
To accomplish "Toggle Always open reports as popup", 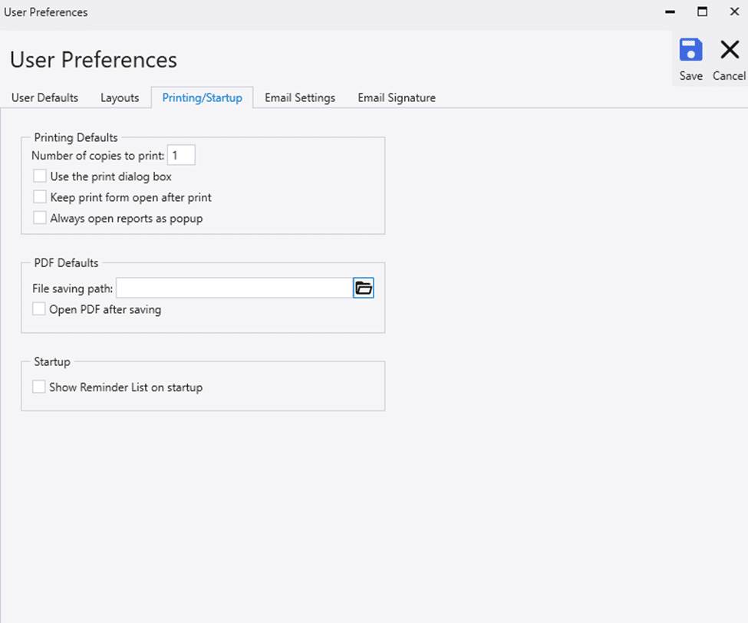I will (40, 218).
